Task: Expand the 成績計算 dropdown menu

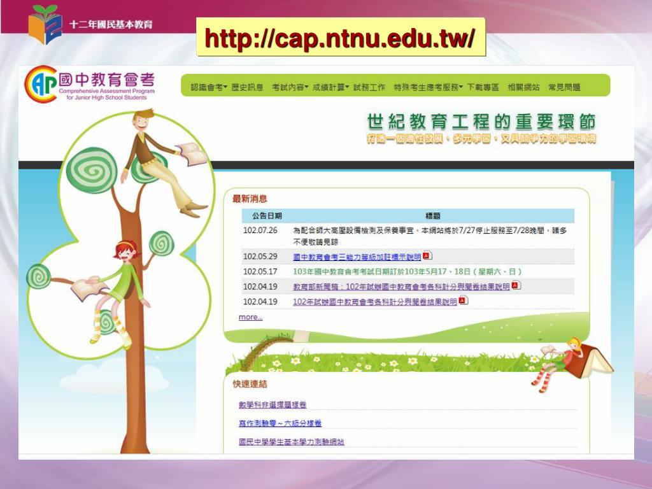Action: (330, 87)
